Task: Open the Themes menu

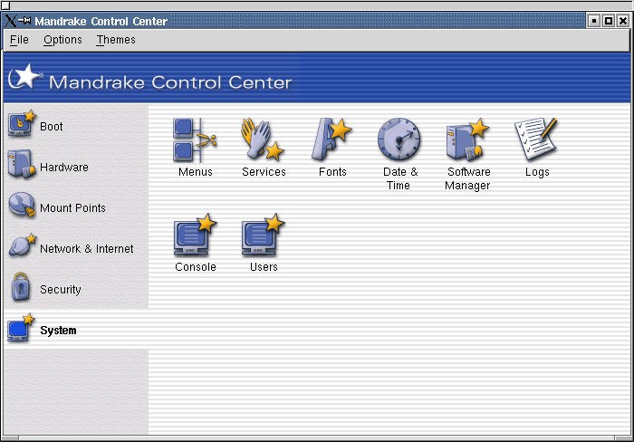Action: (x=116, y=40)
